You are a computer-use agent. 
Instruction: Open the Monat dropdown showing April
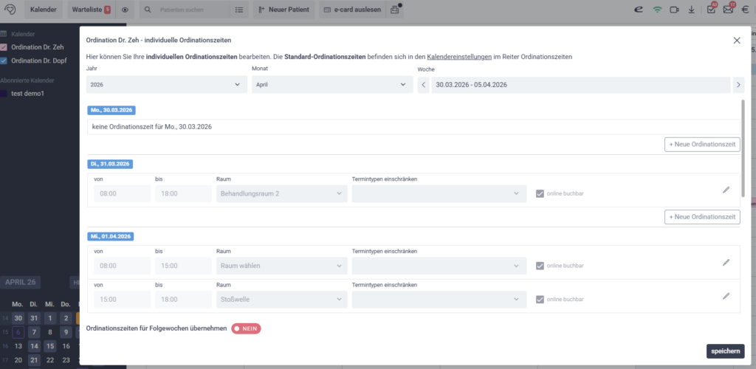[x=331, y=85]
